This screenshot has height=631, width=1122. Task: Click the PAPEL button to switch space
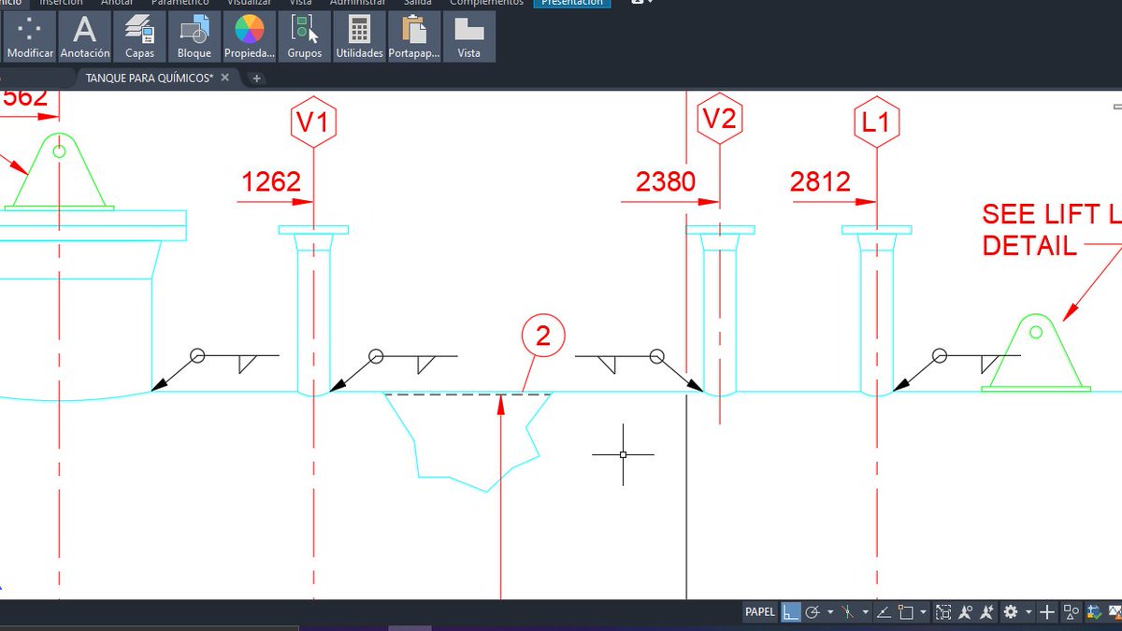(x=759, y=611)
